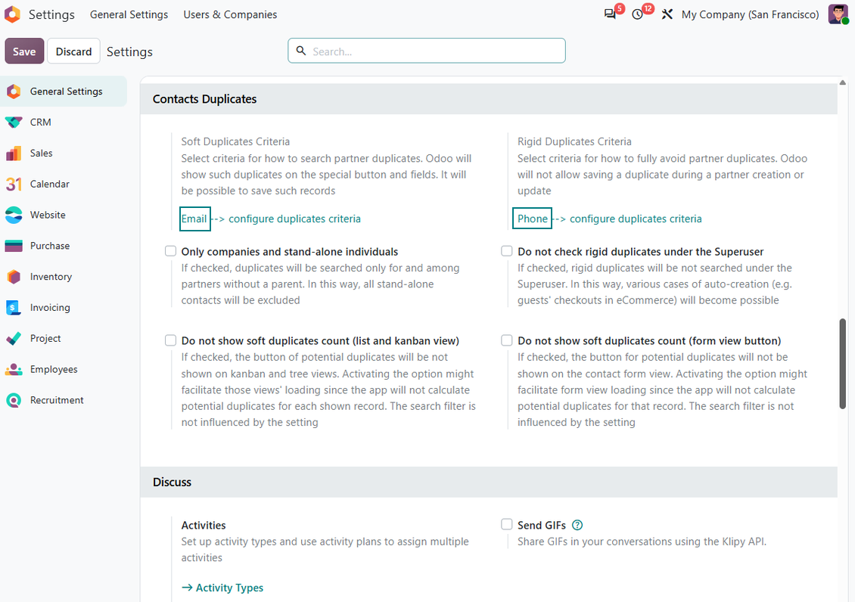
Task: Click the Employees app icon
Action: point(14,369)
